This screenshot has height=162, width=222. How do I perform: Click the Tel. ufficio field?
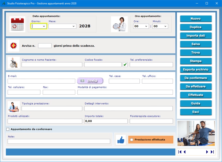[x=158, y=81]
